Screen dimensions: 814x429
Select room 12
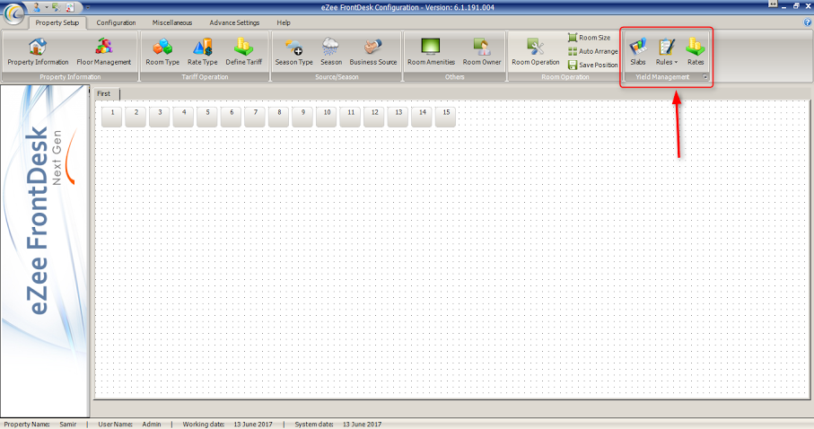point(375,117)
